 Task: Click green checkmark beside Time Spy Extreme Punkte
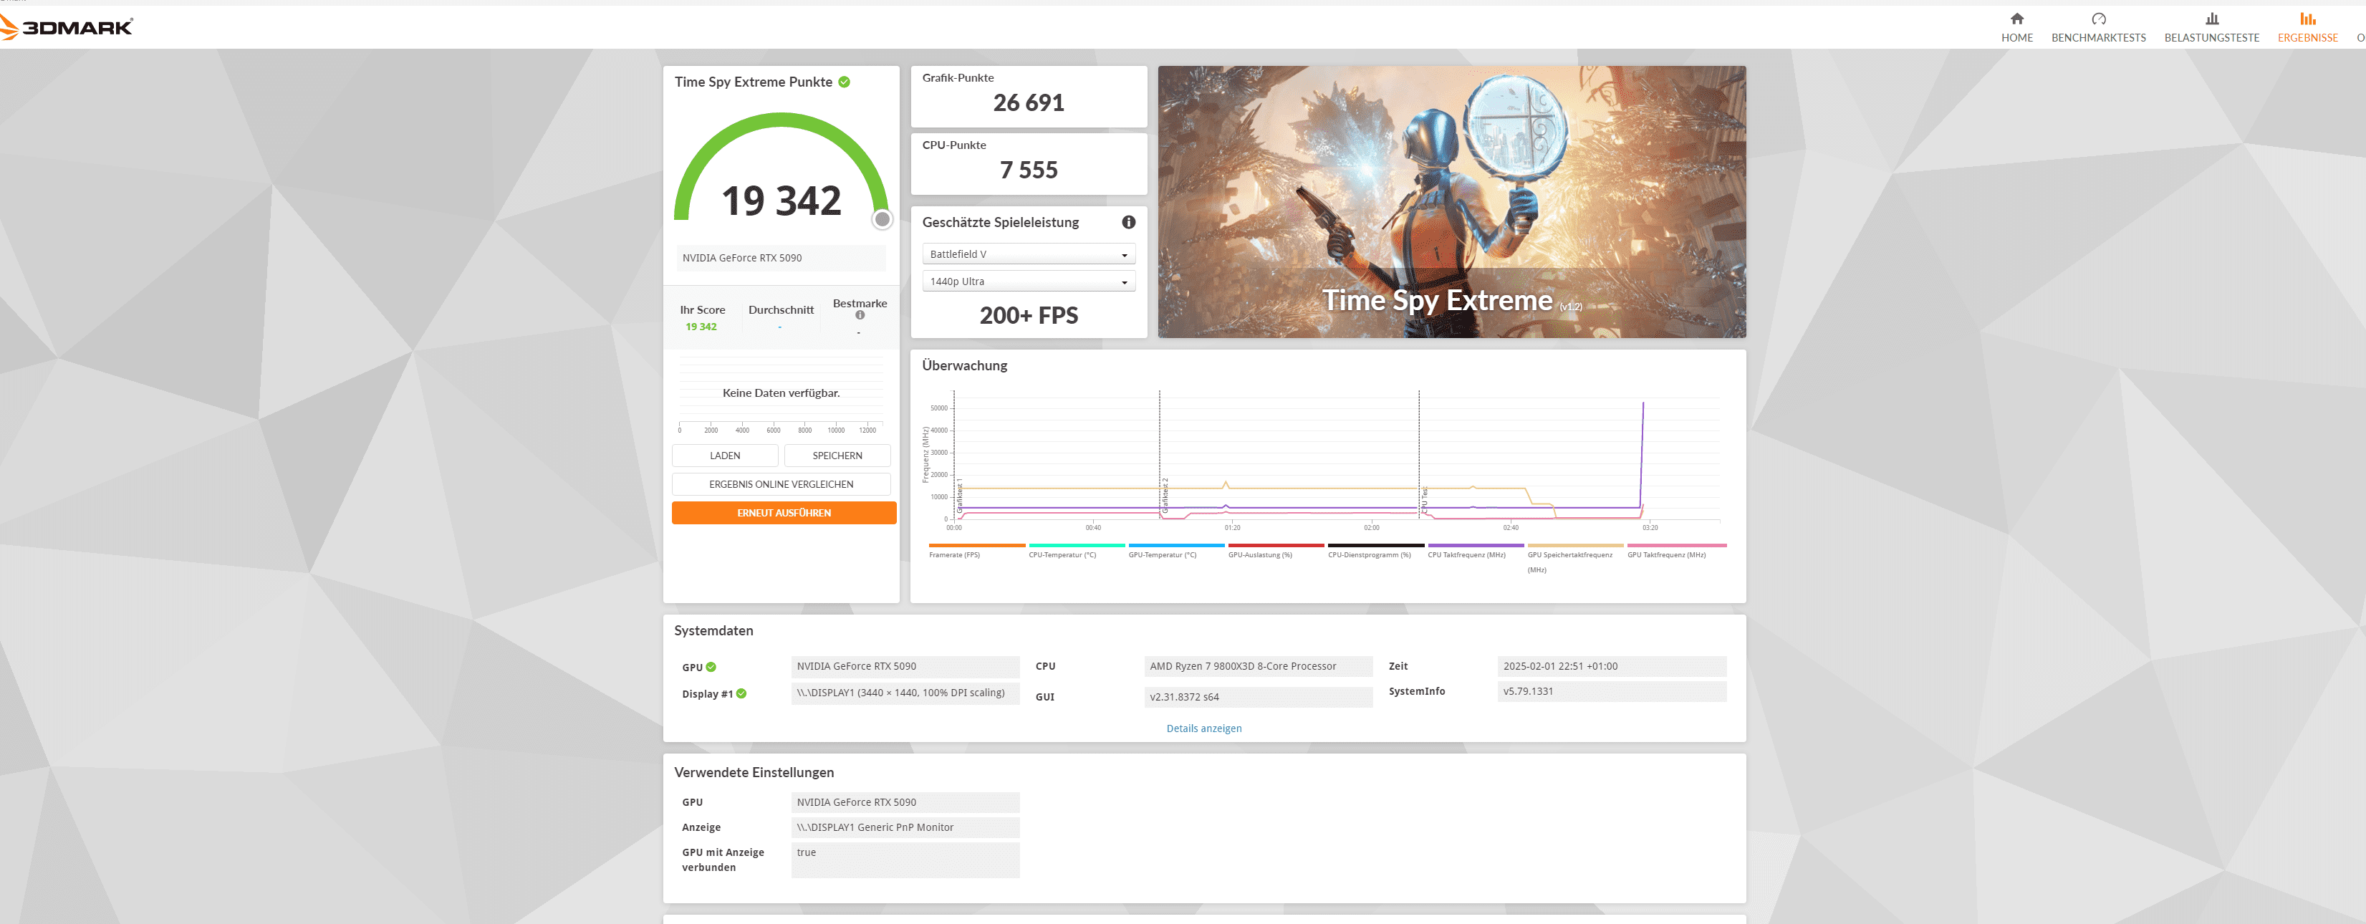coord(844,82)
